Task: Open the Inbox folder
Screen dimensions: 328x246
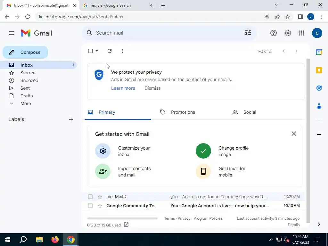Action: (x=38, y=65)
